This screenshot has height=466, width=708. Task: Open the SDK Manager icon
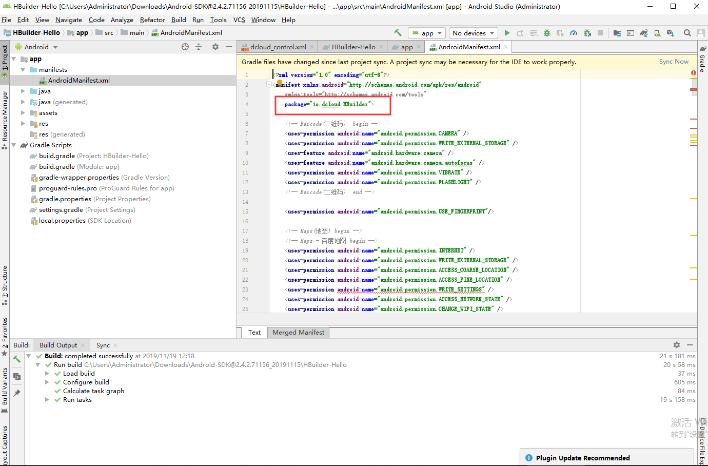coord(671,33)
